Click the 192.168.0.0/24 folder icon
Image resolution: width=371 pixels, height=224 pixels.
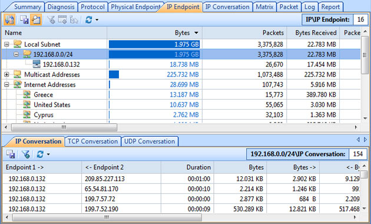tap(27, 54)
